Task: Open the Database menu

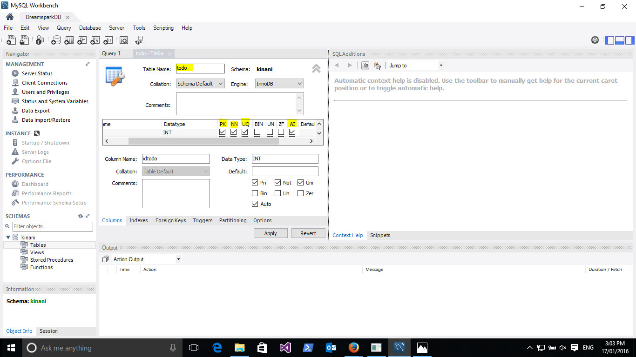Action: (90, 28)
